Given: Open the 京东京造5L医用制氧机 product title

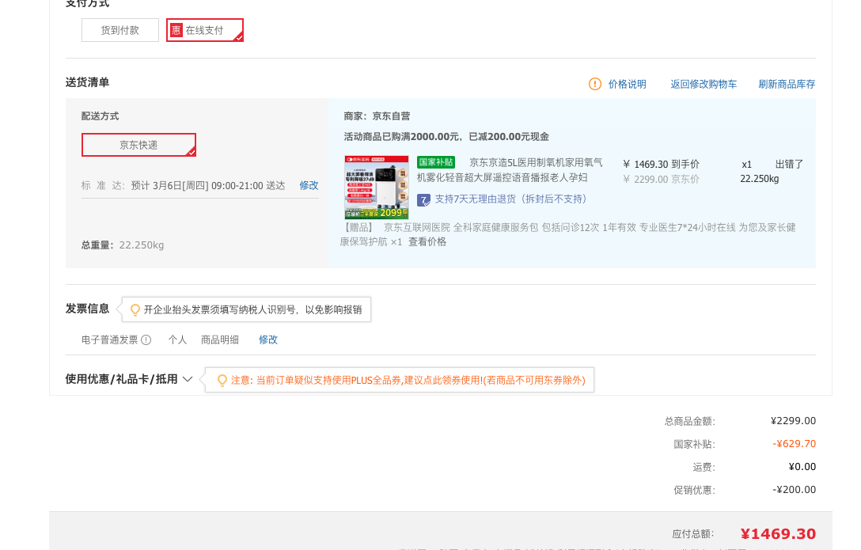Looking at the screenshot, I should (510, 170).
